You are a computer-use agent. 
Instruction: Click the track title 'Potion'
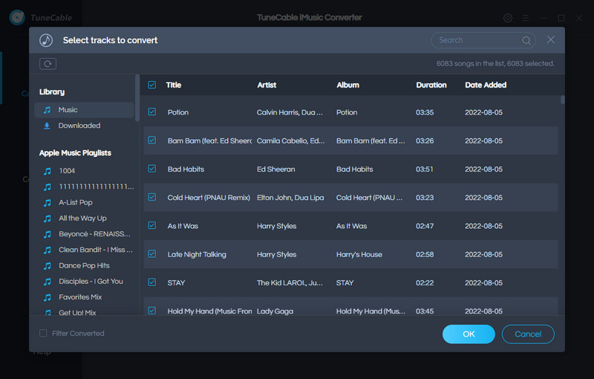[178, 112]
